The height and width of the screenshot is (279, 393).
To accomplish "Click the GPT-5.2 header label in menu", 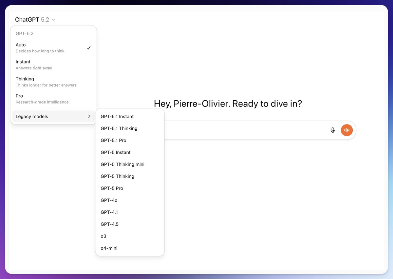I will click(x=25, y=33).
